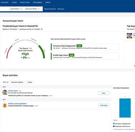Image resolution: width=135 pixels, height=132 pixels.
Task: Click the Jul 2 date row
Action: (x=56, y=87)
